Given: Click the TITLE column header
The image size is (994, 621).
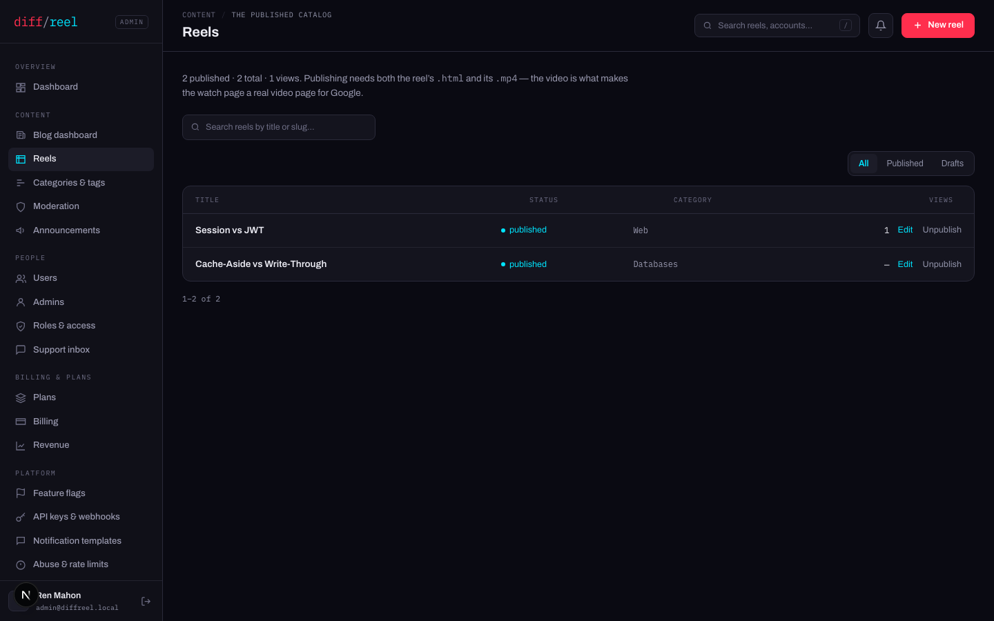Looking at the screenshot, I should pos(207,200).
